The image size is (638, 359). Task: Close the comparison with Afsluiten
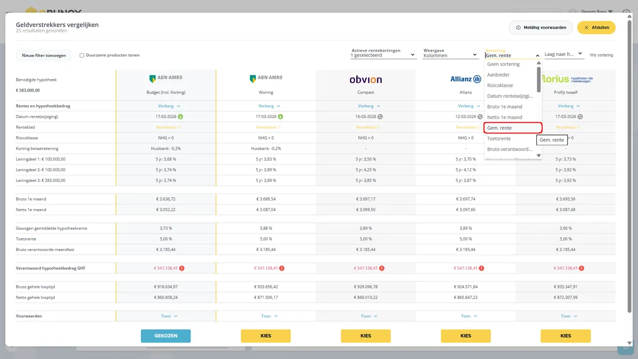click(x=597, y=28)
